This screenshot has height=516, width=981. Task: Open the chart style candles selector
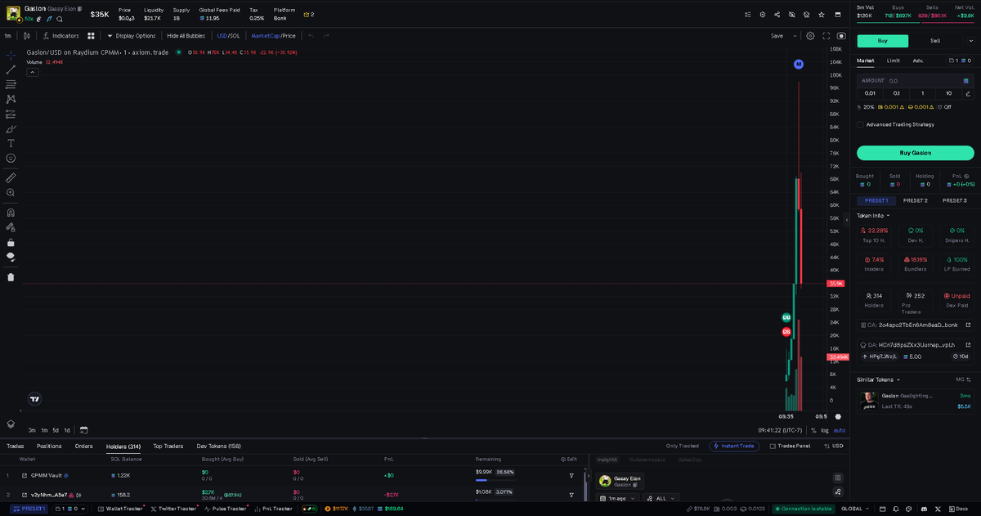point(27,36)
